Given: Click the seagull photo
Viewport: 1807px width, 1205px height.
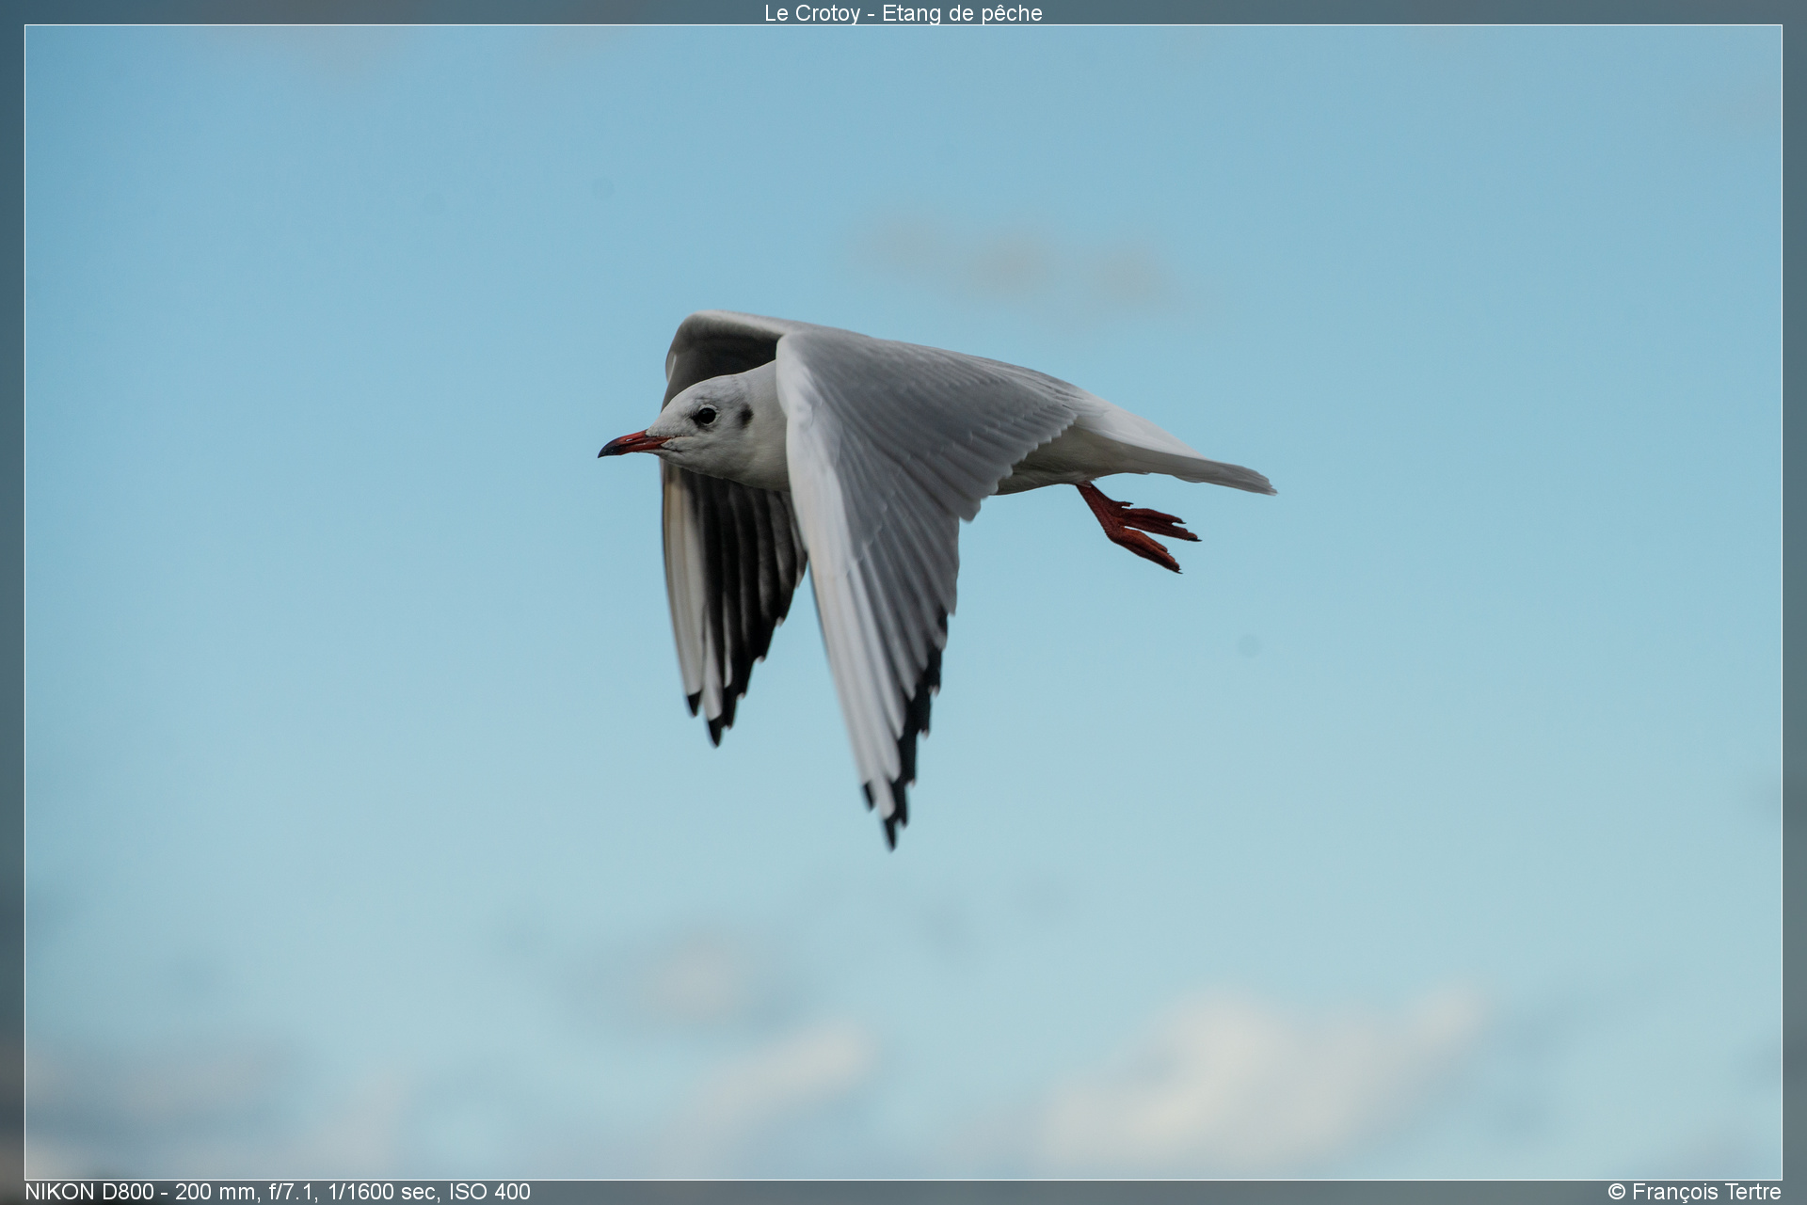Looking at the screenshot, I should pos(903,602).
